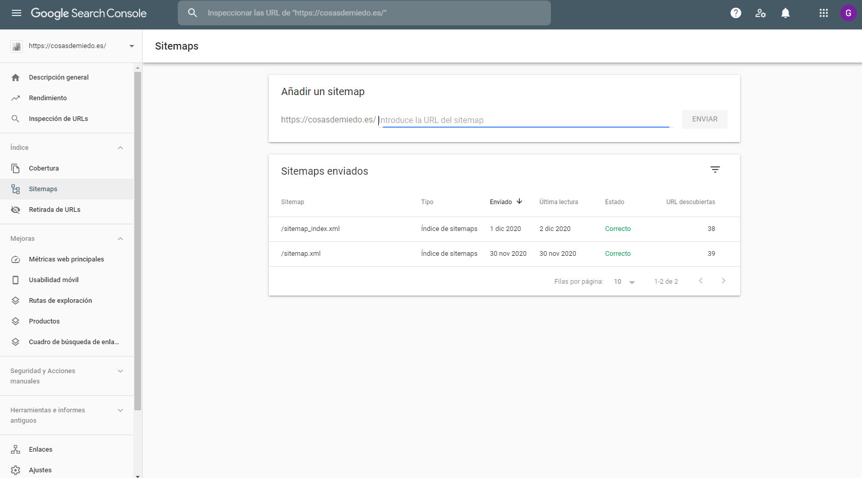Open the filter icon in Sitemaps enviados
862x478 pixels.
[715, 169]
